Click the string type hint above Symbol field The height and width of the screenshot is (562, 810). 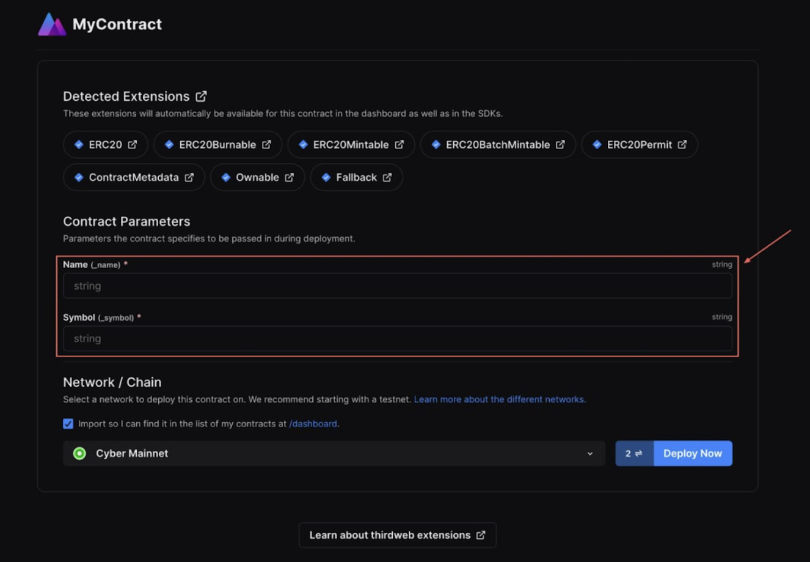tap(722, 317)
